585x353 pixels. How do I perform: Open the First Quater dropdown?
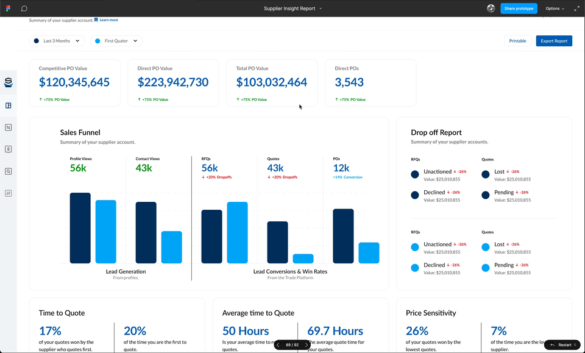(116, 41)
